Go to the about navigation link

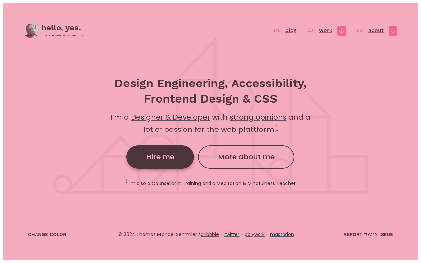[x=376, y=30]
